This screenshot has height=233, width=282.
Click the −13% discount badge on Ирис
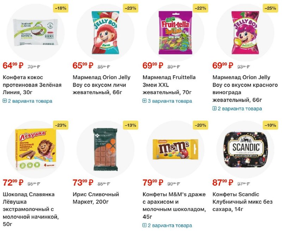coord(130,125)
